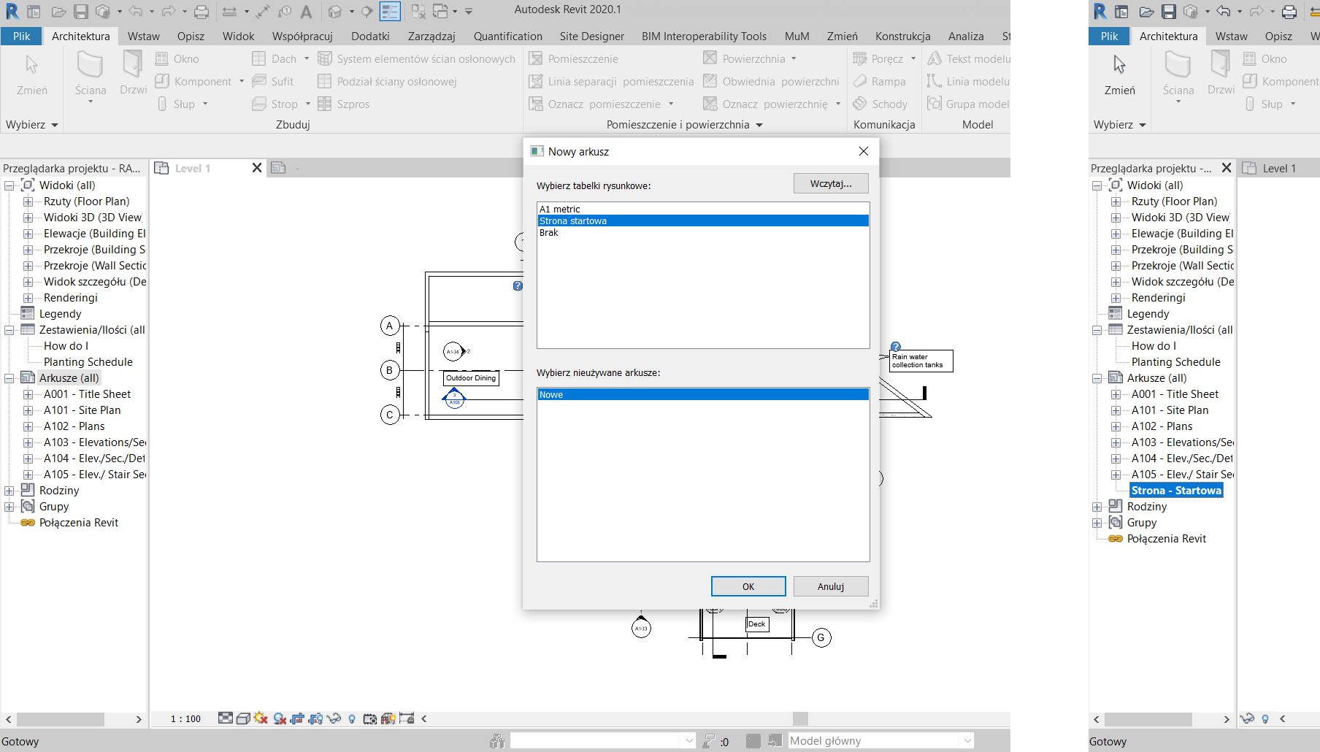1320x752 pixels.
Task: Click the Sun Path icon in view bar
Action: (261, 718)
